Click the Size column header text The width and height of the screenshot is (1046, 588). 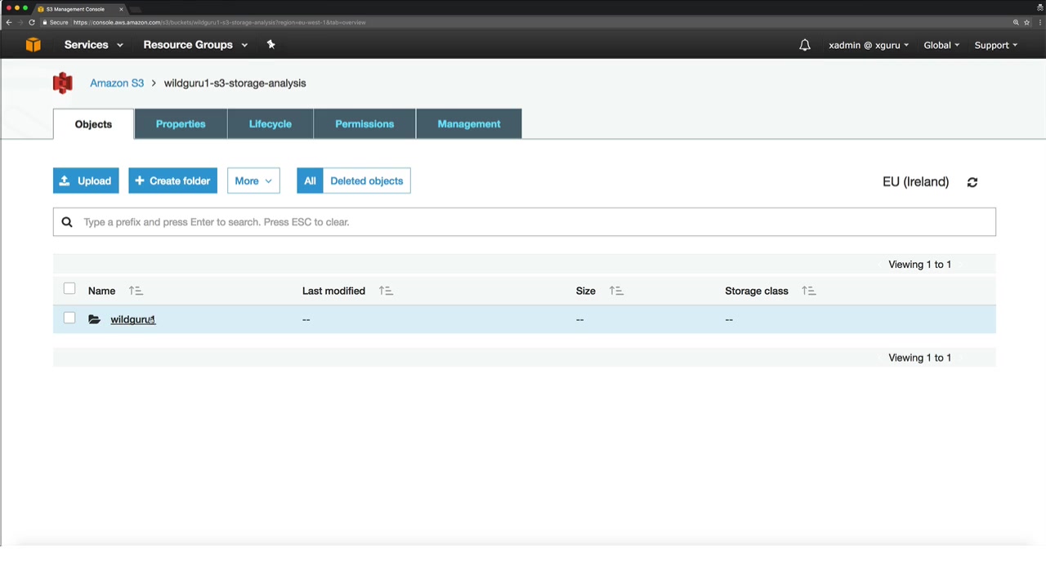coord(586,291)
